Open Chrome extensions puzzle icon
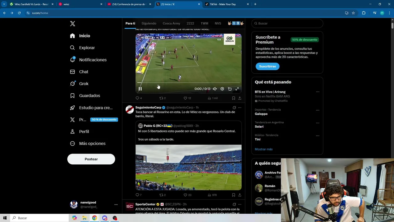Image resolution: width=394 pixels, height=222 pixels. [x=364, y=13]
